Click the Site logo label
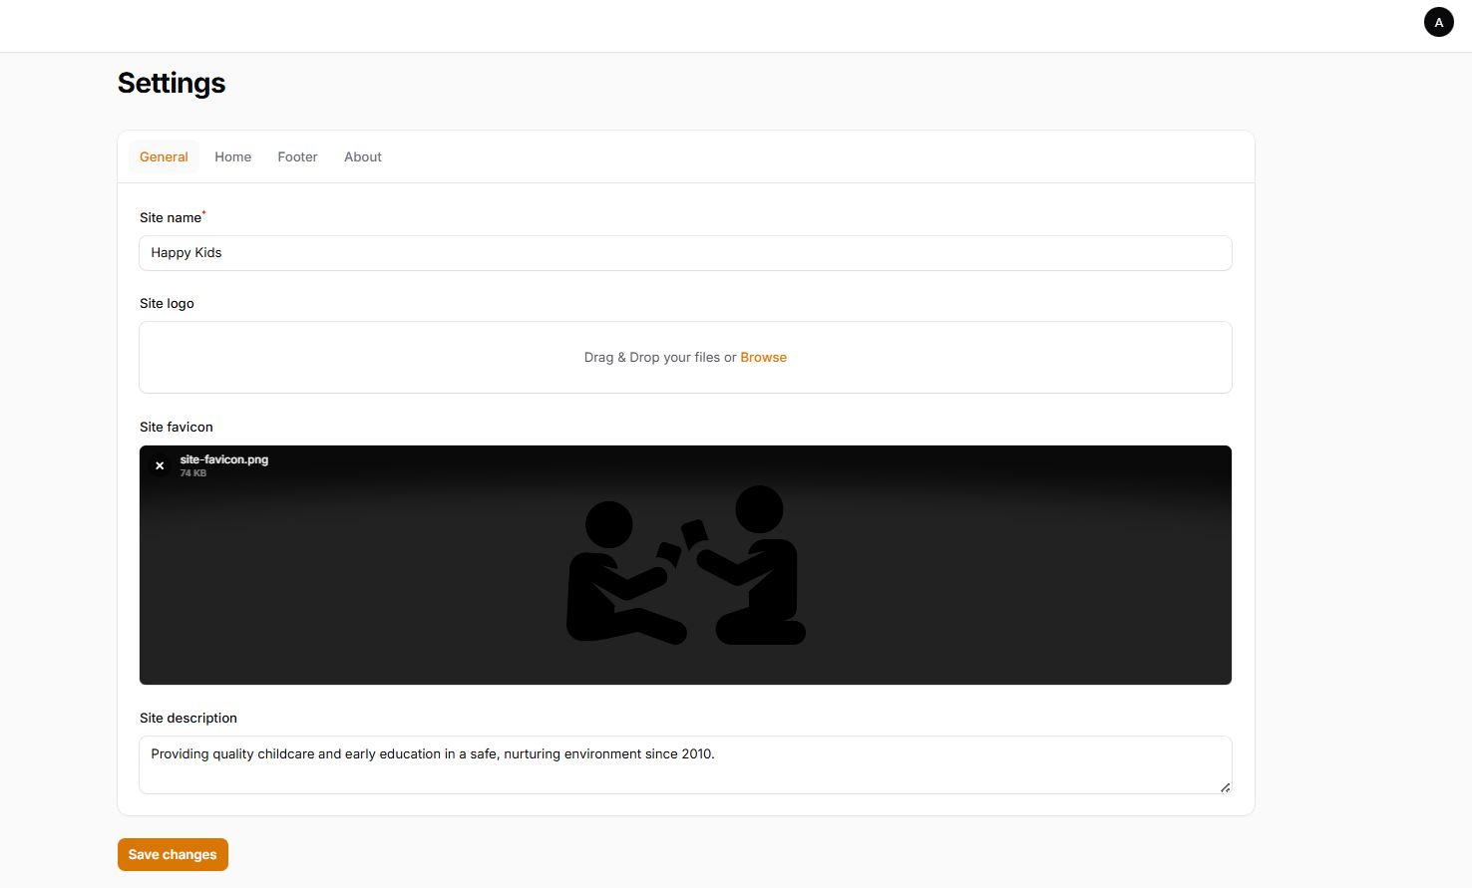Screen dimensions: 1472x888 [x=167, y=303]
